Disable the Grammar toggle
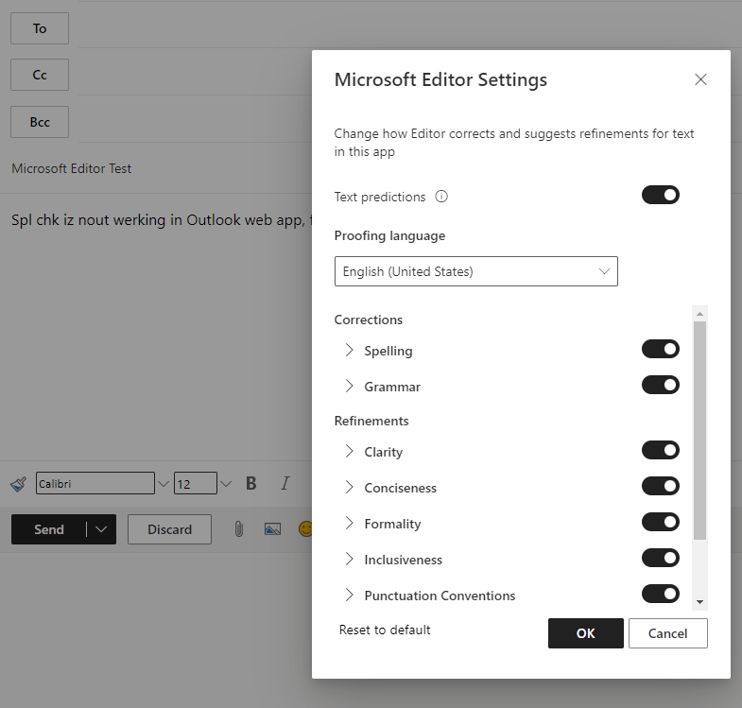The width and height of the screenshot is (742, 708). 661,386
